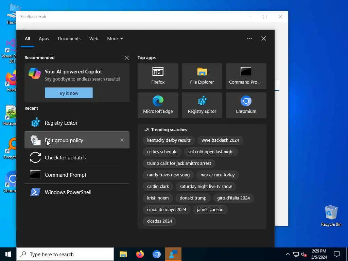Screen dimensions: 348x261
Task: Open Check for updates recent item
Action: (x=77, y=157)
